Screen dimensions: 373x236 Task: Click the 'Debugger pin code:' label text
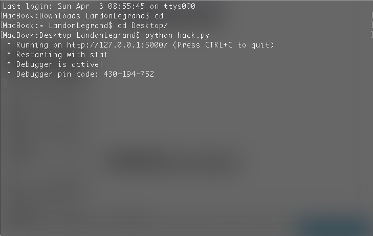57,74
